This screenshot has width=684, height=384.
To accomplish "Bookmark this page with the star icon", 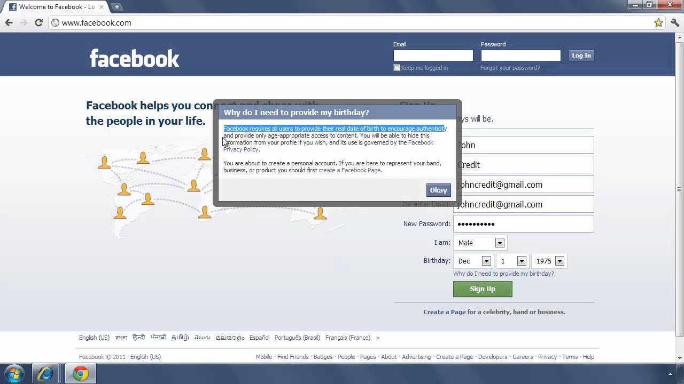I will click(x=658, y=22).
